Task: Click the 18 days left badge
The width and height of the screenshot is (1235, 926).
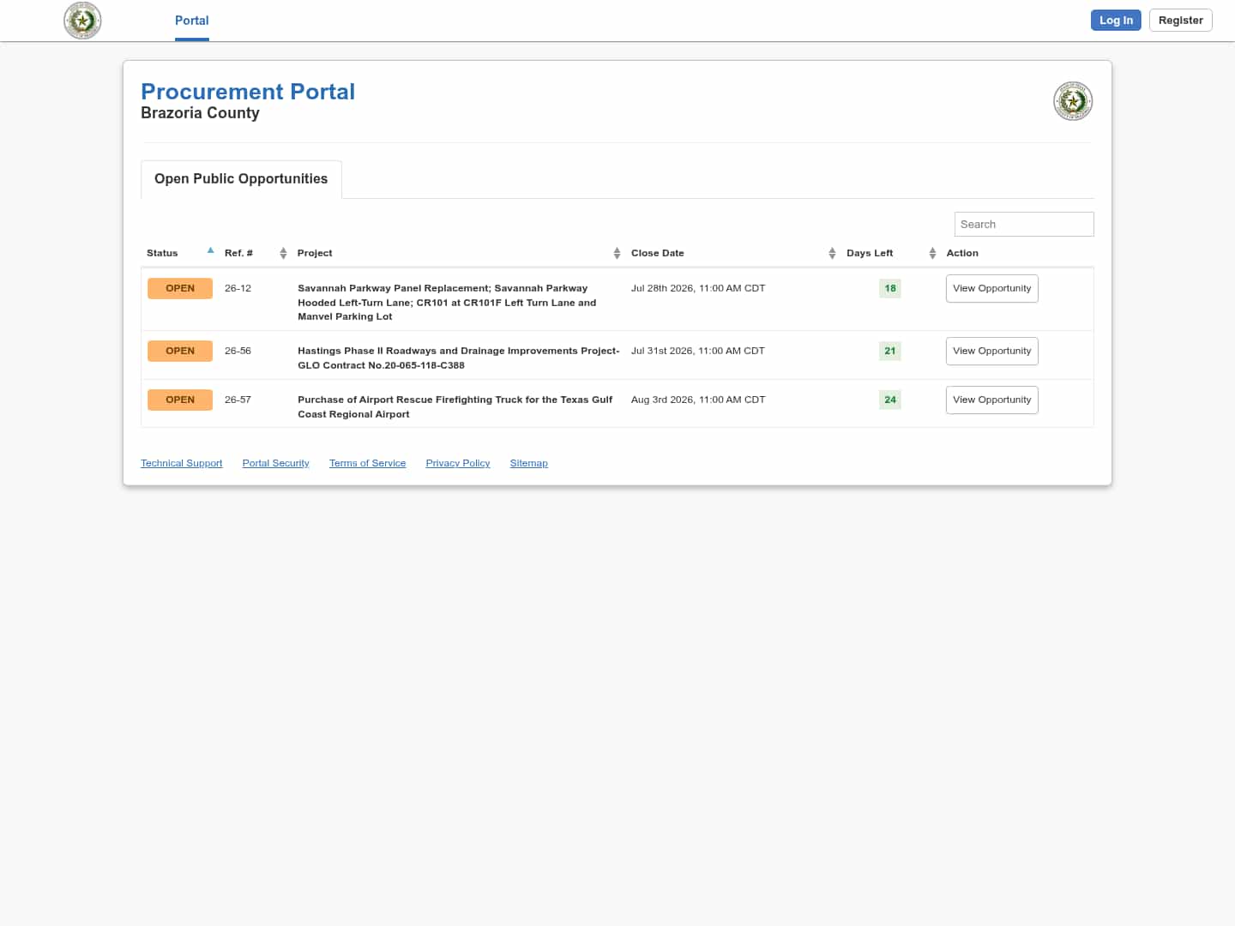Action: pyautogui.click(x=890, y=288)
